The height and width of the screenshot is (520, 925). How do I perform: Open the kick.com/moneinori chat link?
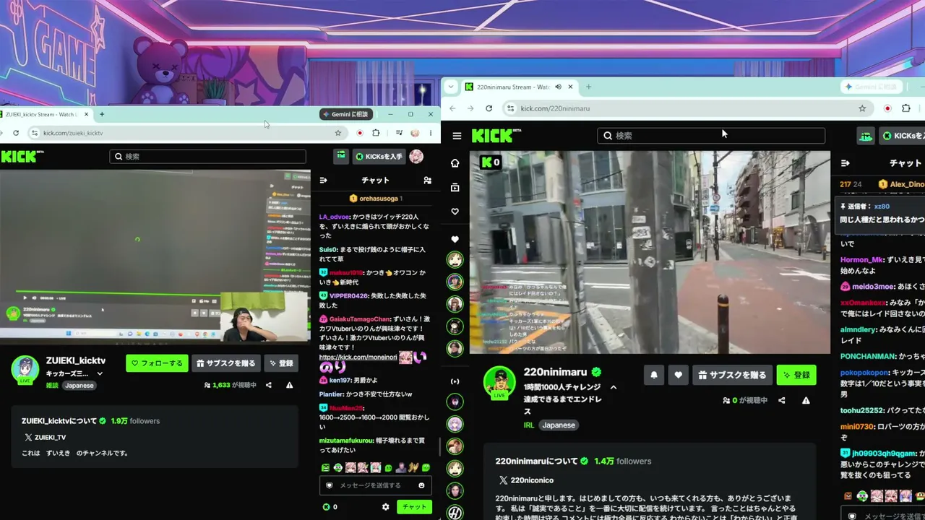[358, 357]
